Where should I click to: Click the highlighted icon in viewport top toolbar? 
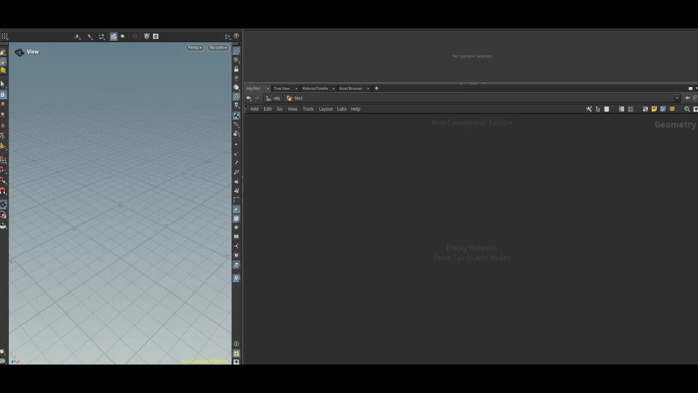pos(113,37)
